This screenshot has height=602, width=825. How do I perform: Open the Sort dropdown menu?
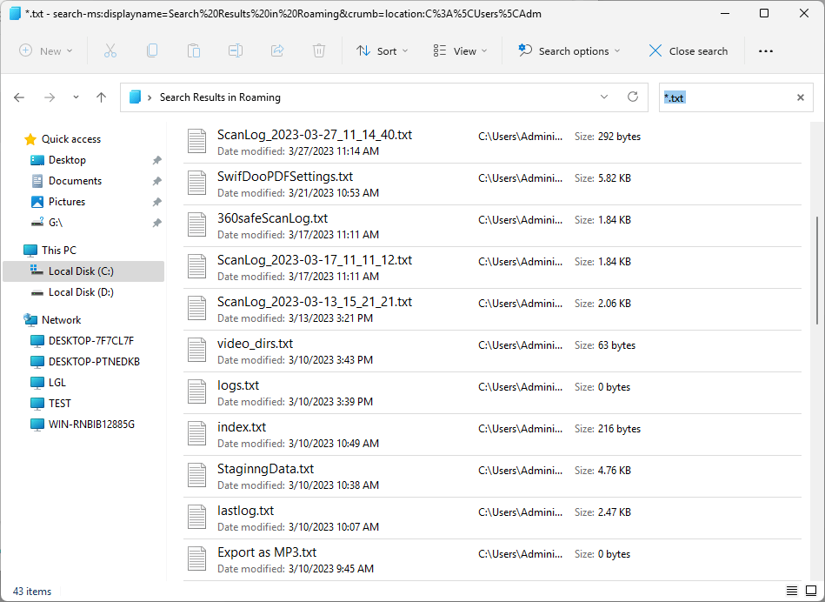[x=382, y=51]
